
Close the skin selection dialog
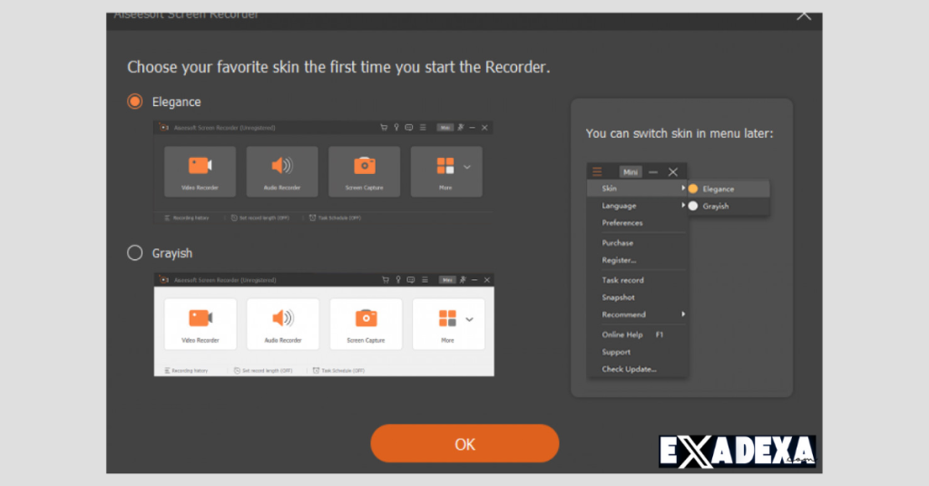coord(804,15)
